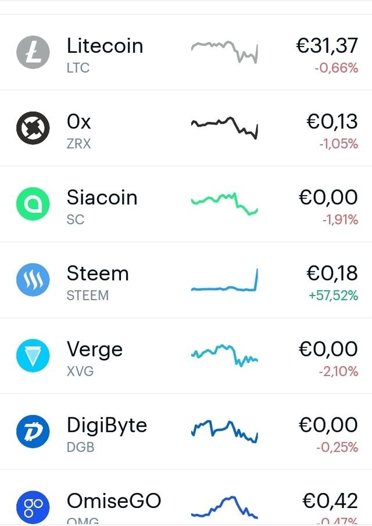This screenshot has height=526, width=372.
Task: Open the DigiByte sparkline chart
Action: click(x=224, y=431)
